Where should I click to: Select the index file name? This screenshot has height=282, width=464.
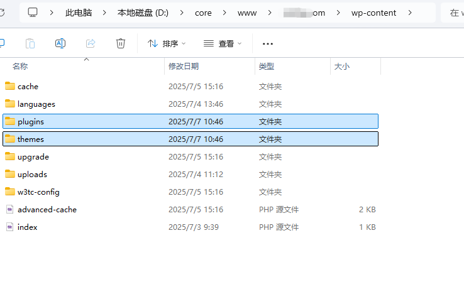point(27,227)
